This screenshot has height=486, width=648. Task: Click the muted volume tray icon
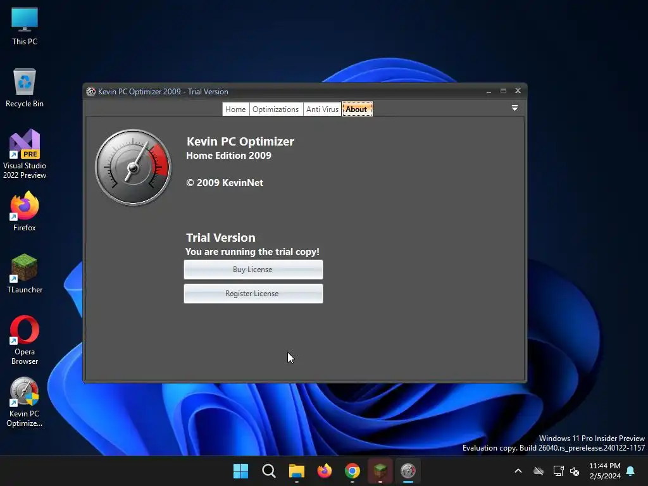(575, 471)
